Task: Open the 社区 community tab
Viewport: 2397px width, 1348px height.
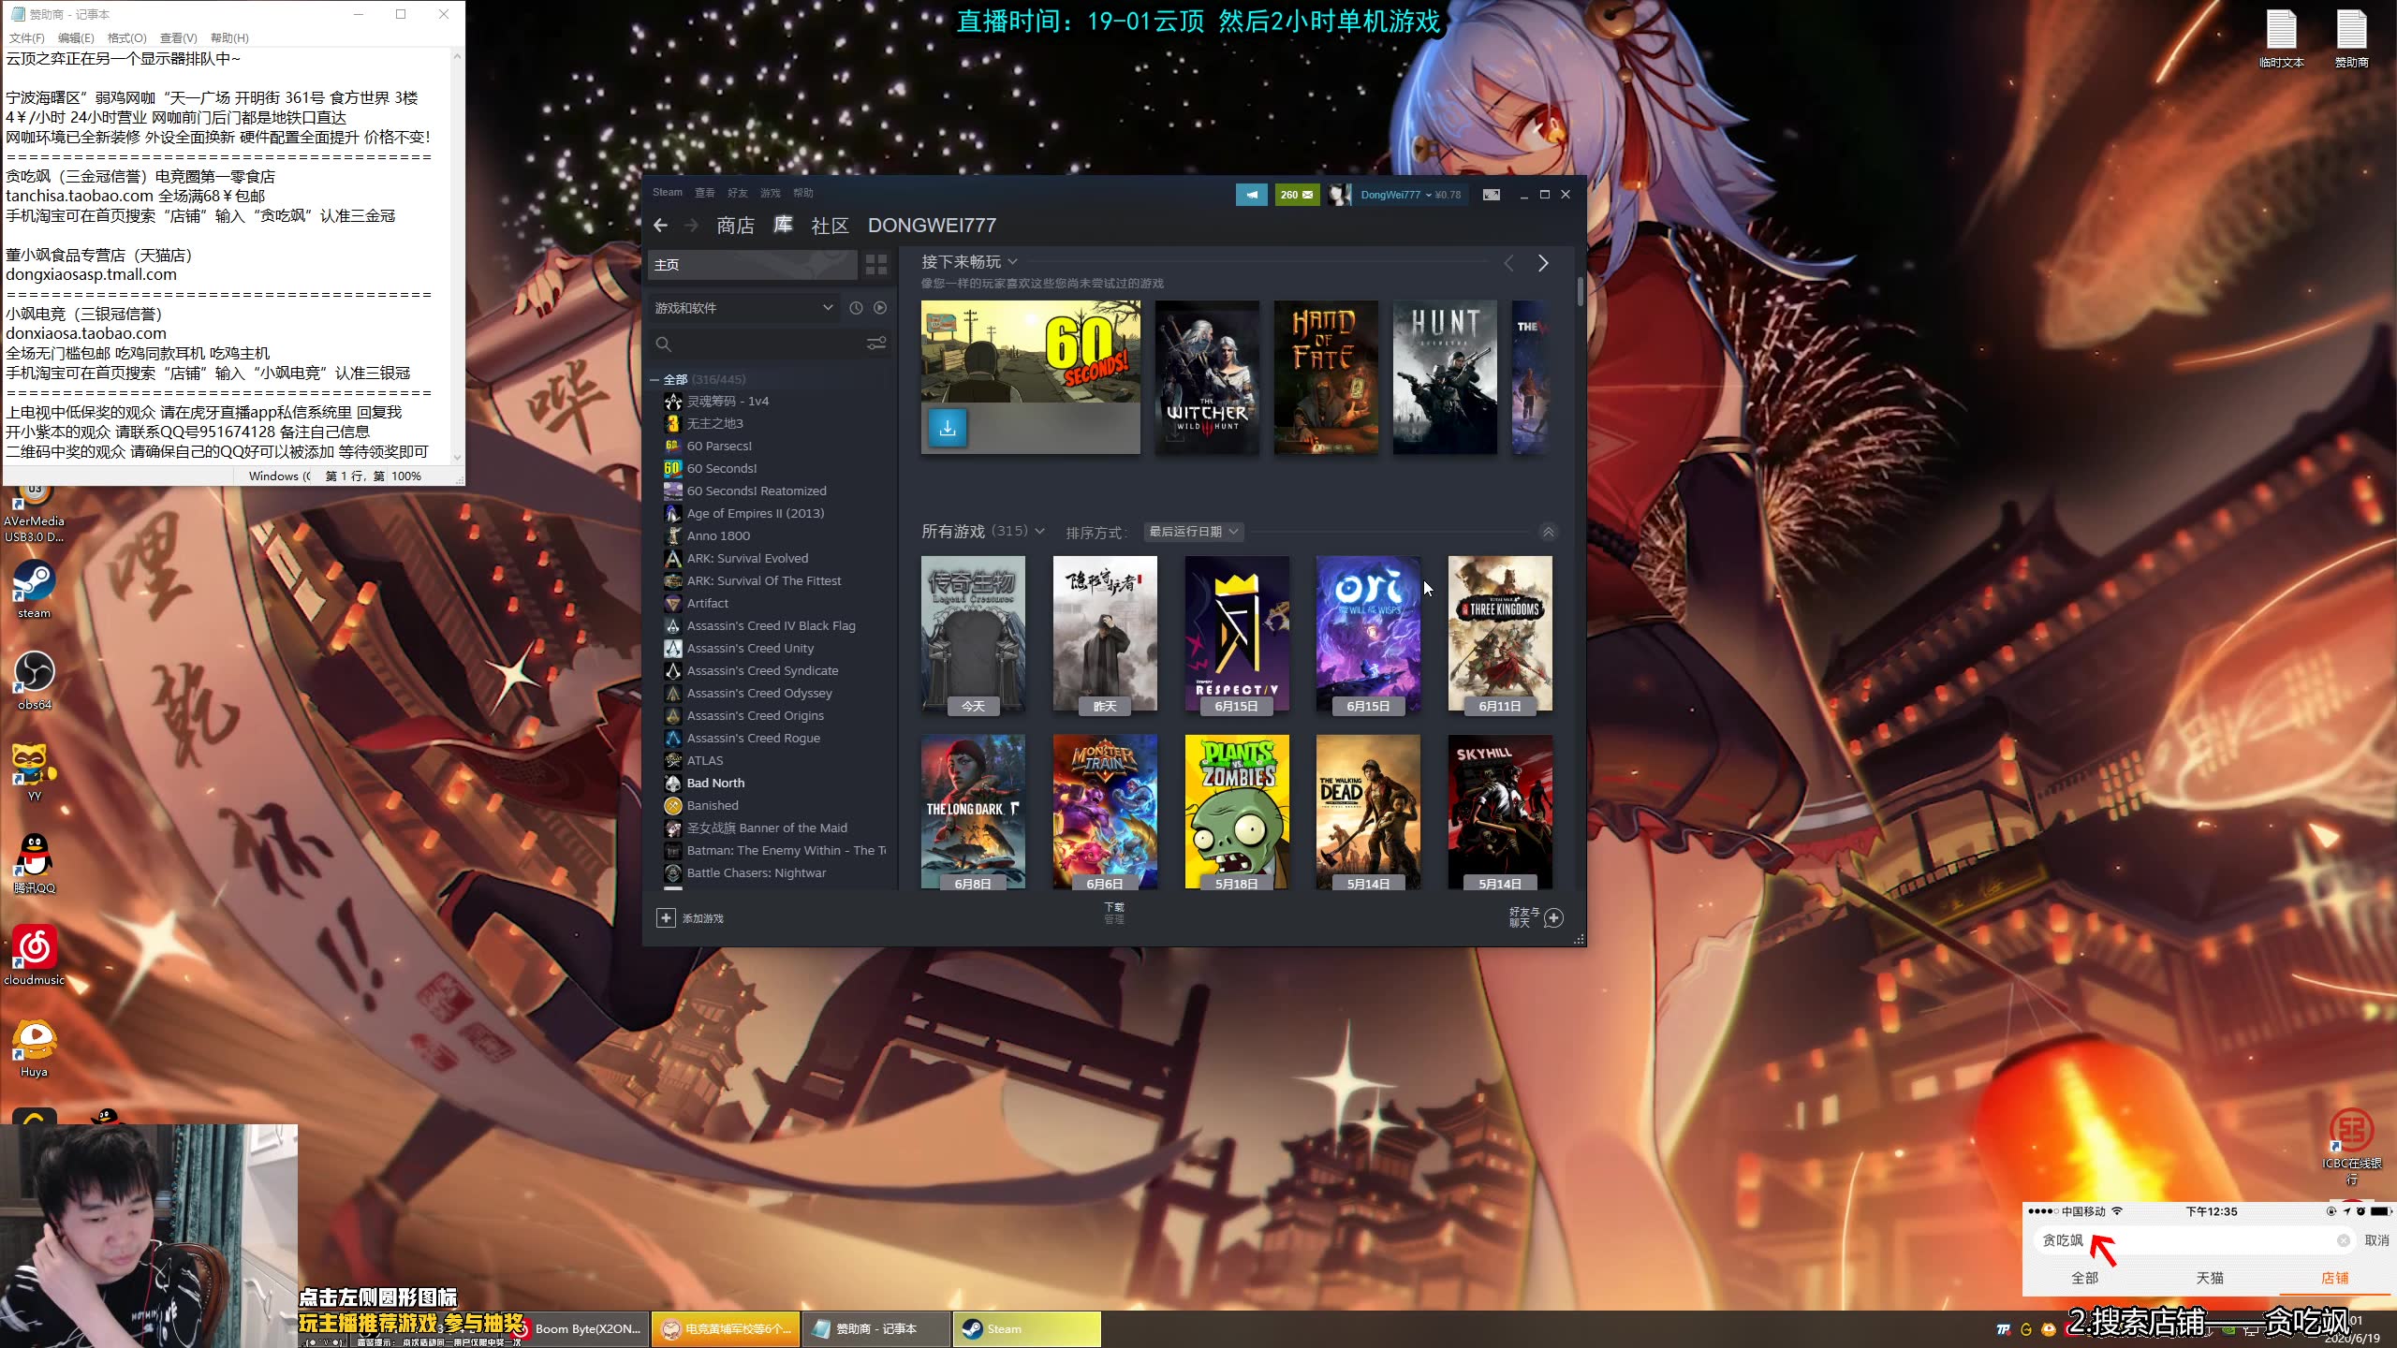Action: click(830, 226)
